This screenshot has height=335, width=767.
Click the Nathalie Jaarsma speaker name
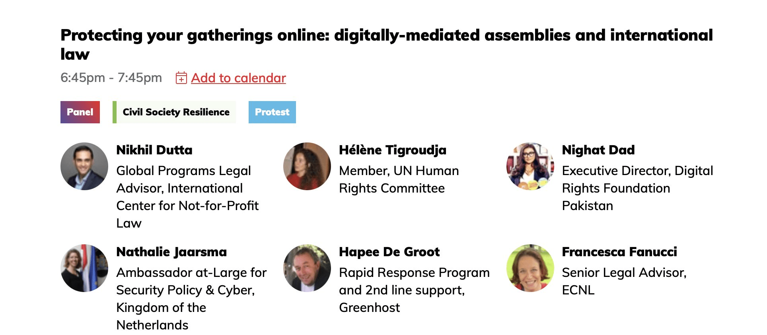(x=171, y=252)
